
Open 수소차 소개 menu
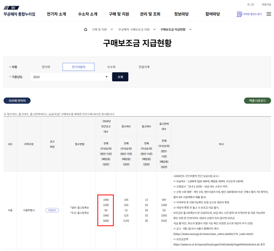87,14
